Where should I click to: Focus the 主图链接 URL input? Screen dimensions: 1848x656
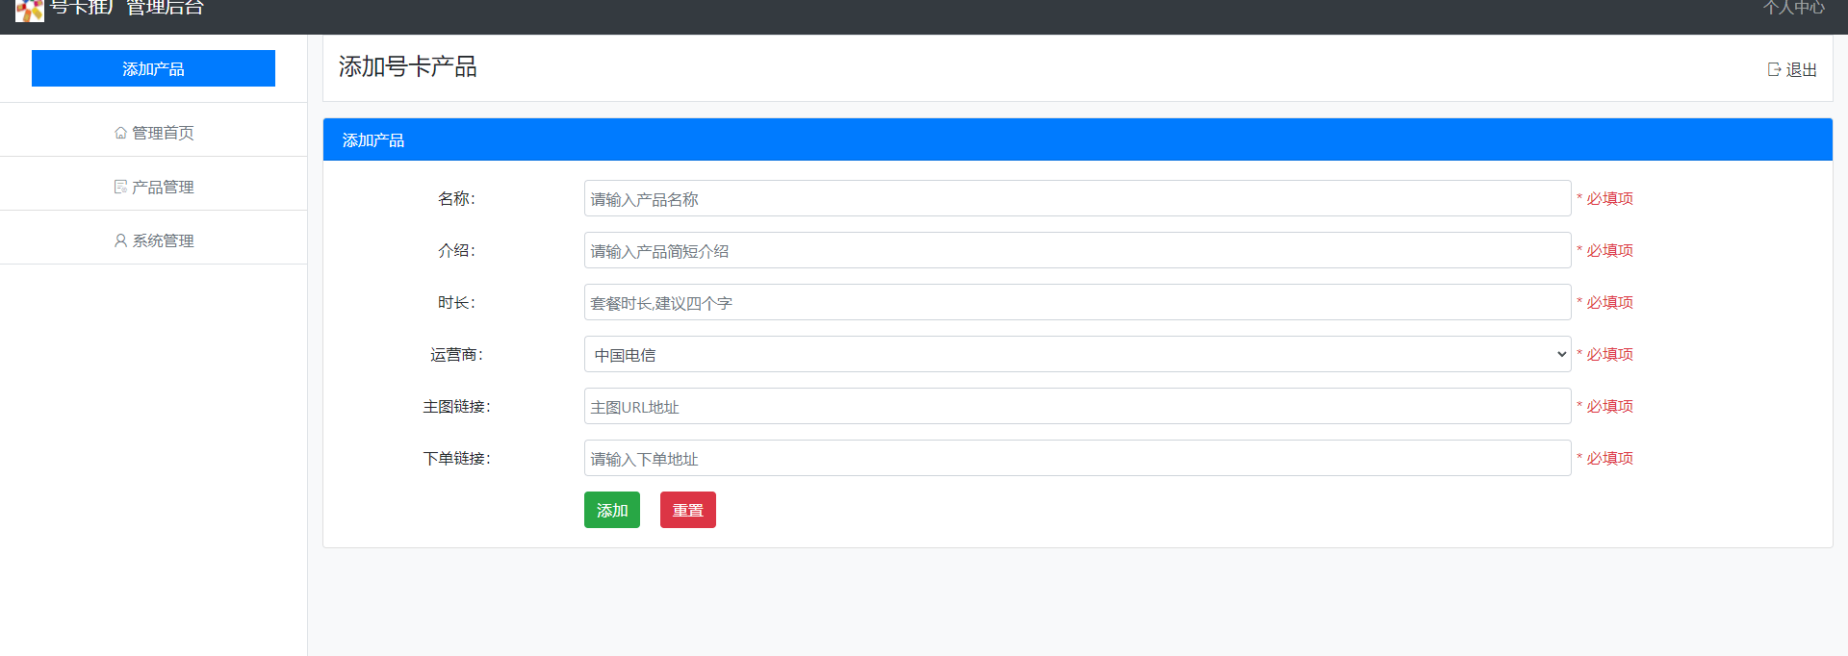[1077, 406]
